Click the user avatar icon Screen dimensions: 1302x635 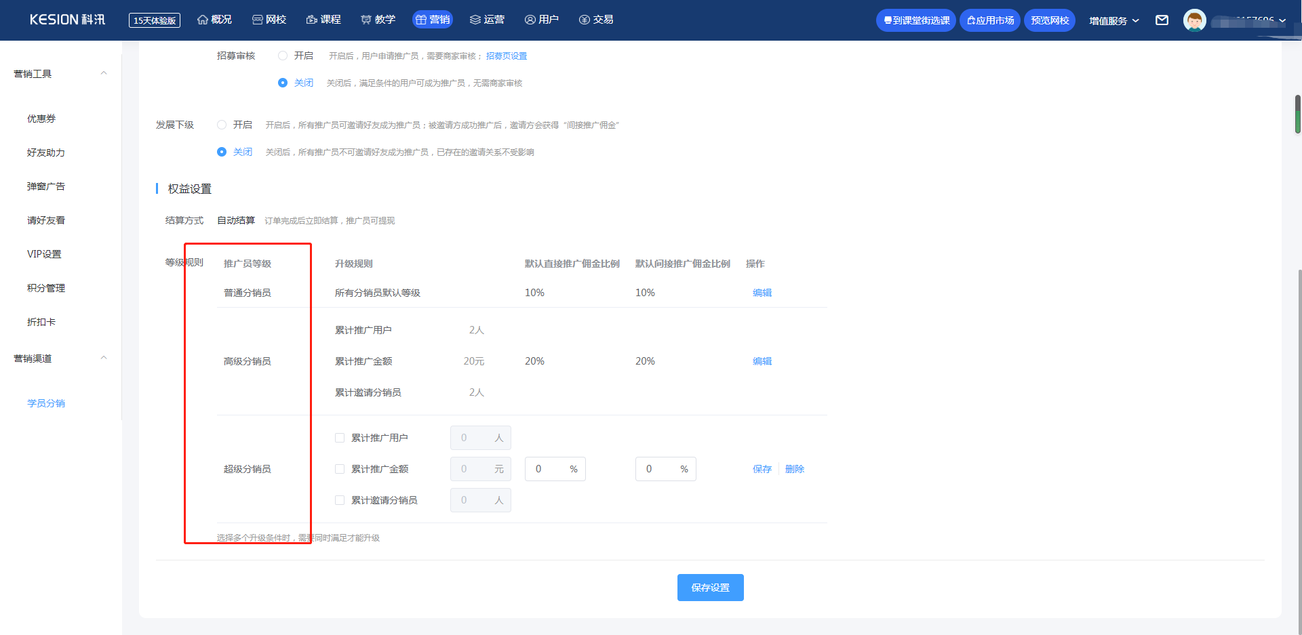(x=1194, y=20)
